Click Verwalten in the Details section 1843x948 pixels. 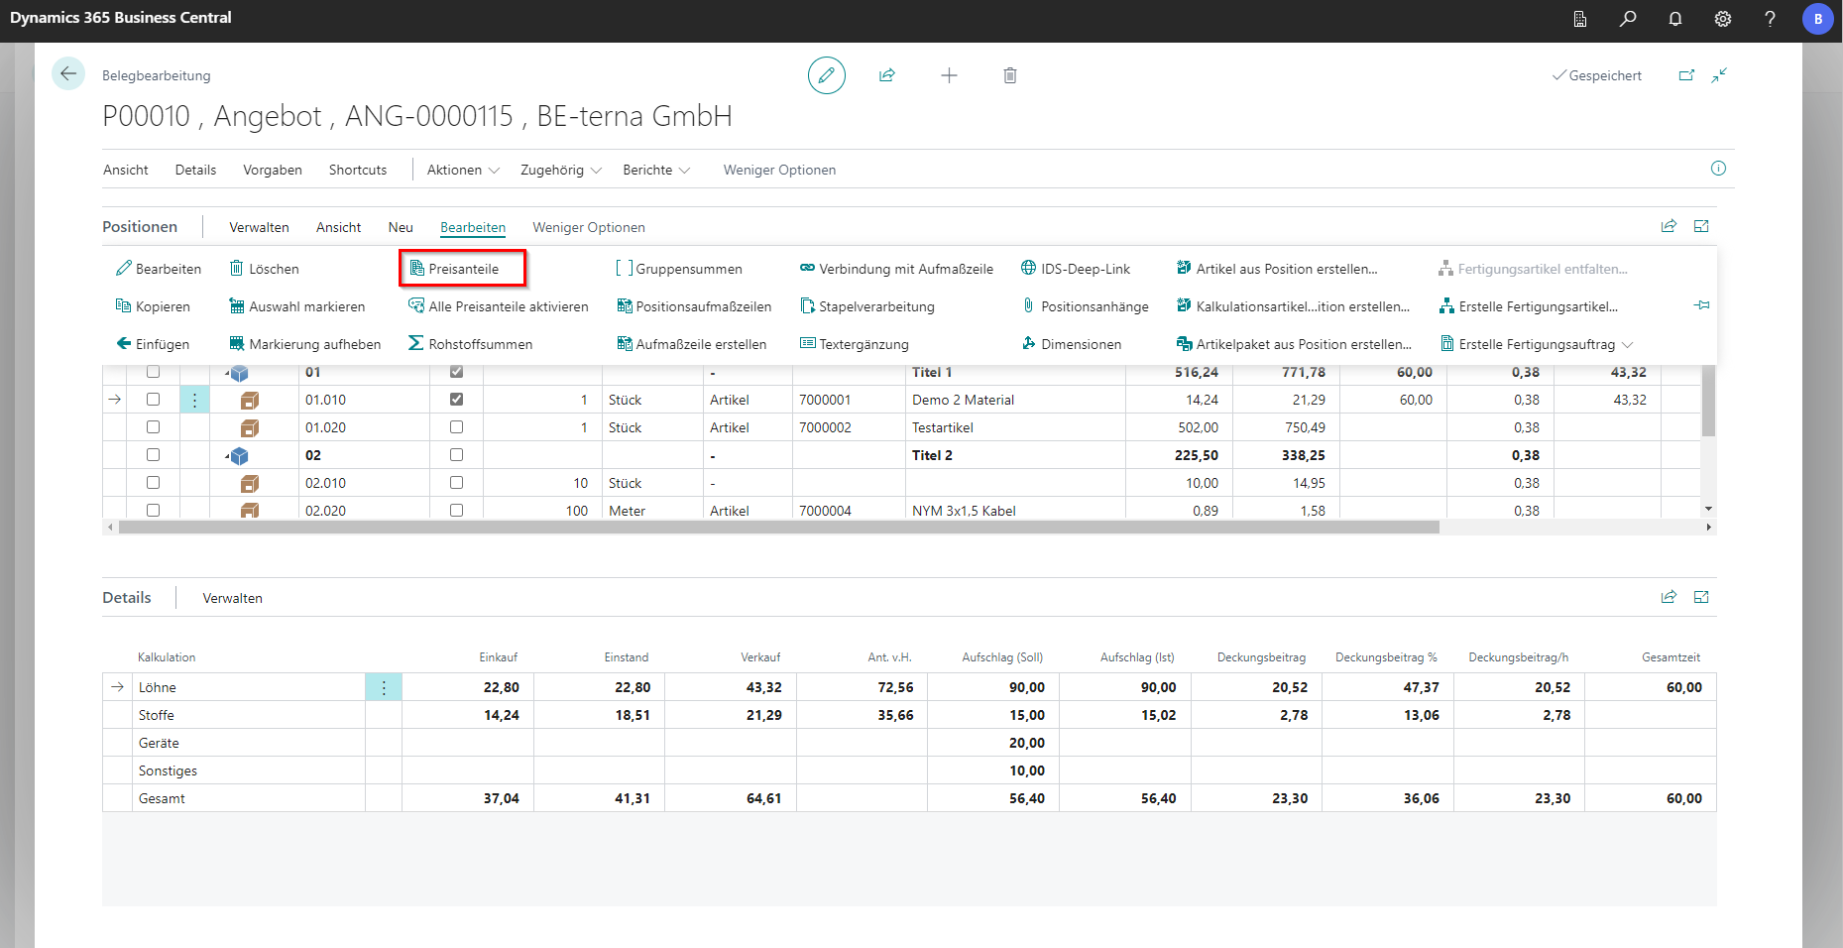[x=232, y=598]
